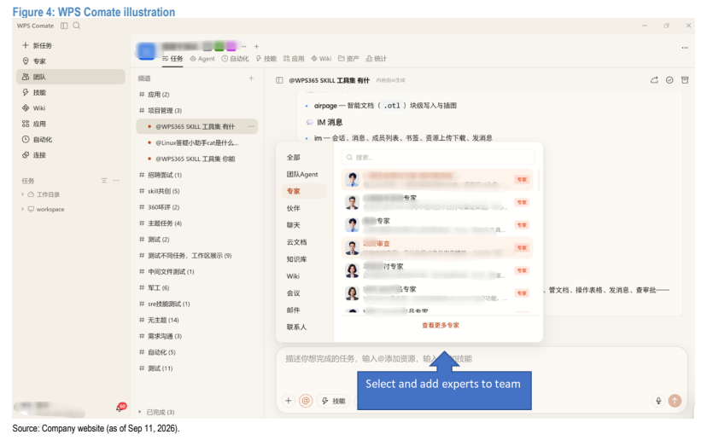707x446 pixels.
Task: Switch to the Agent tab
Action: click(202, 59)
